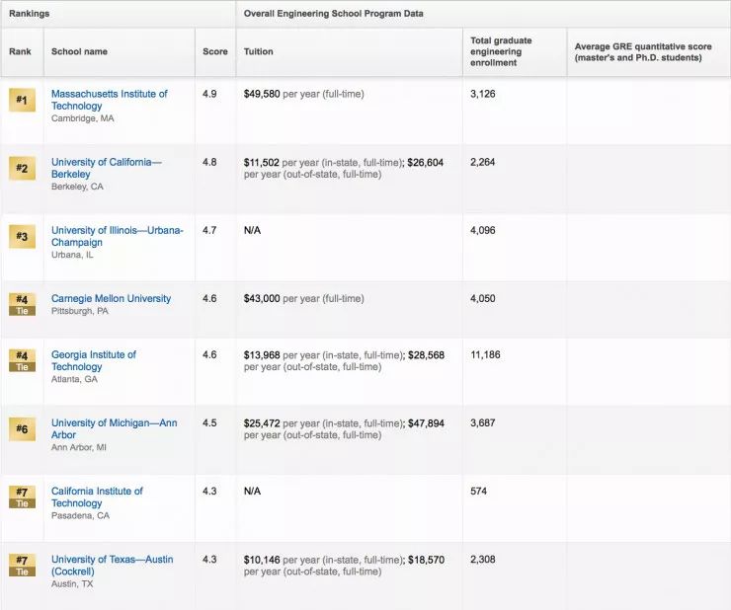Image resolution: width=731 pixels, height=610 pixels.
Task: Open University of Michigan—Ann Arbor link
Action: [x=114, y=428]
